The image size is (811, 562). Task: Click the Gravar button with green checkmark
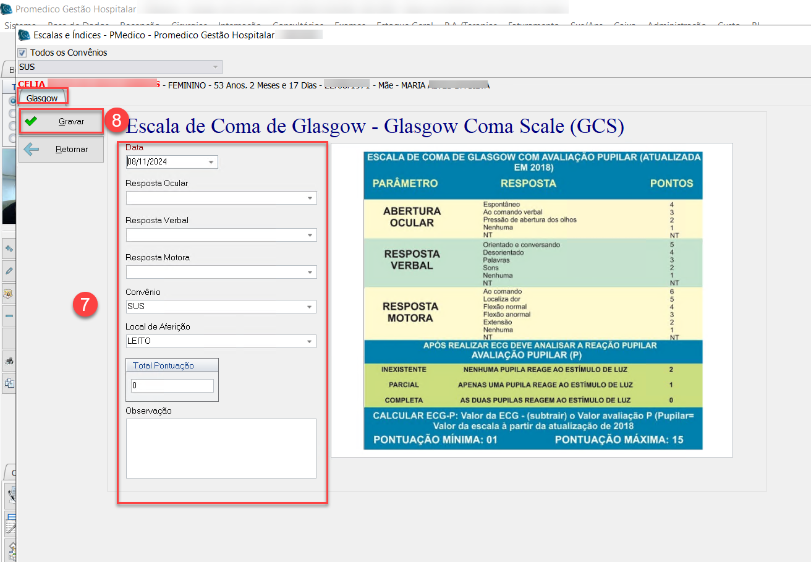tap(61, 122)
